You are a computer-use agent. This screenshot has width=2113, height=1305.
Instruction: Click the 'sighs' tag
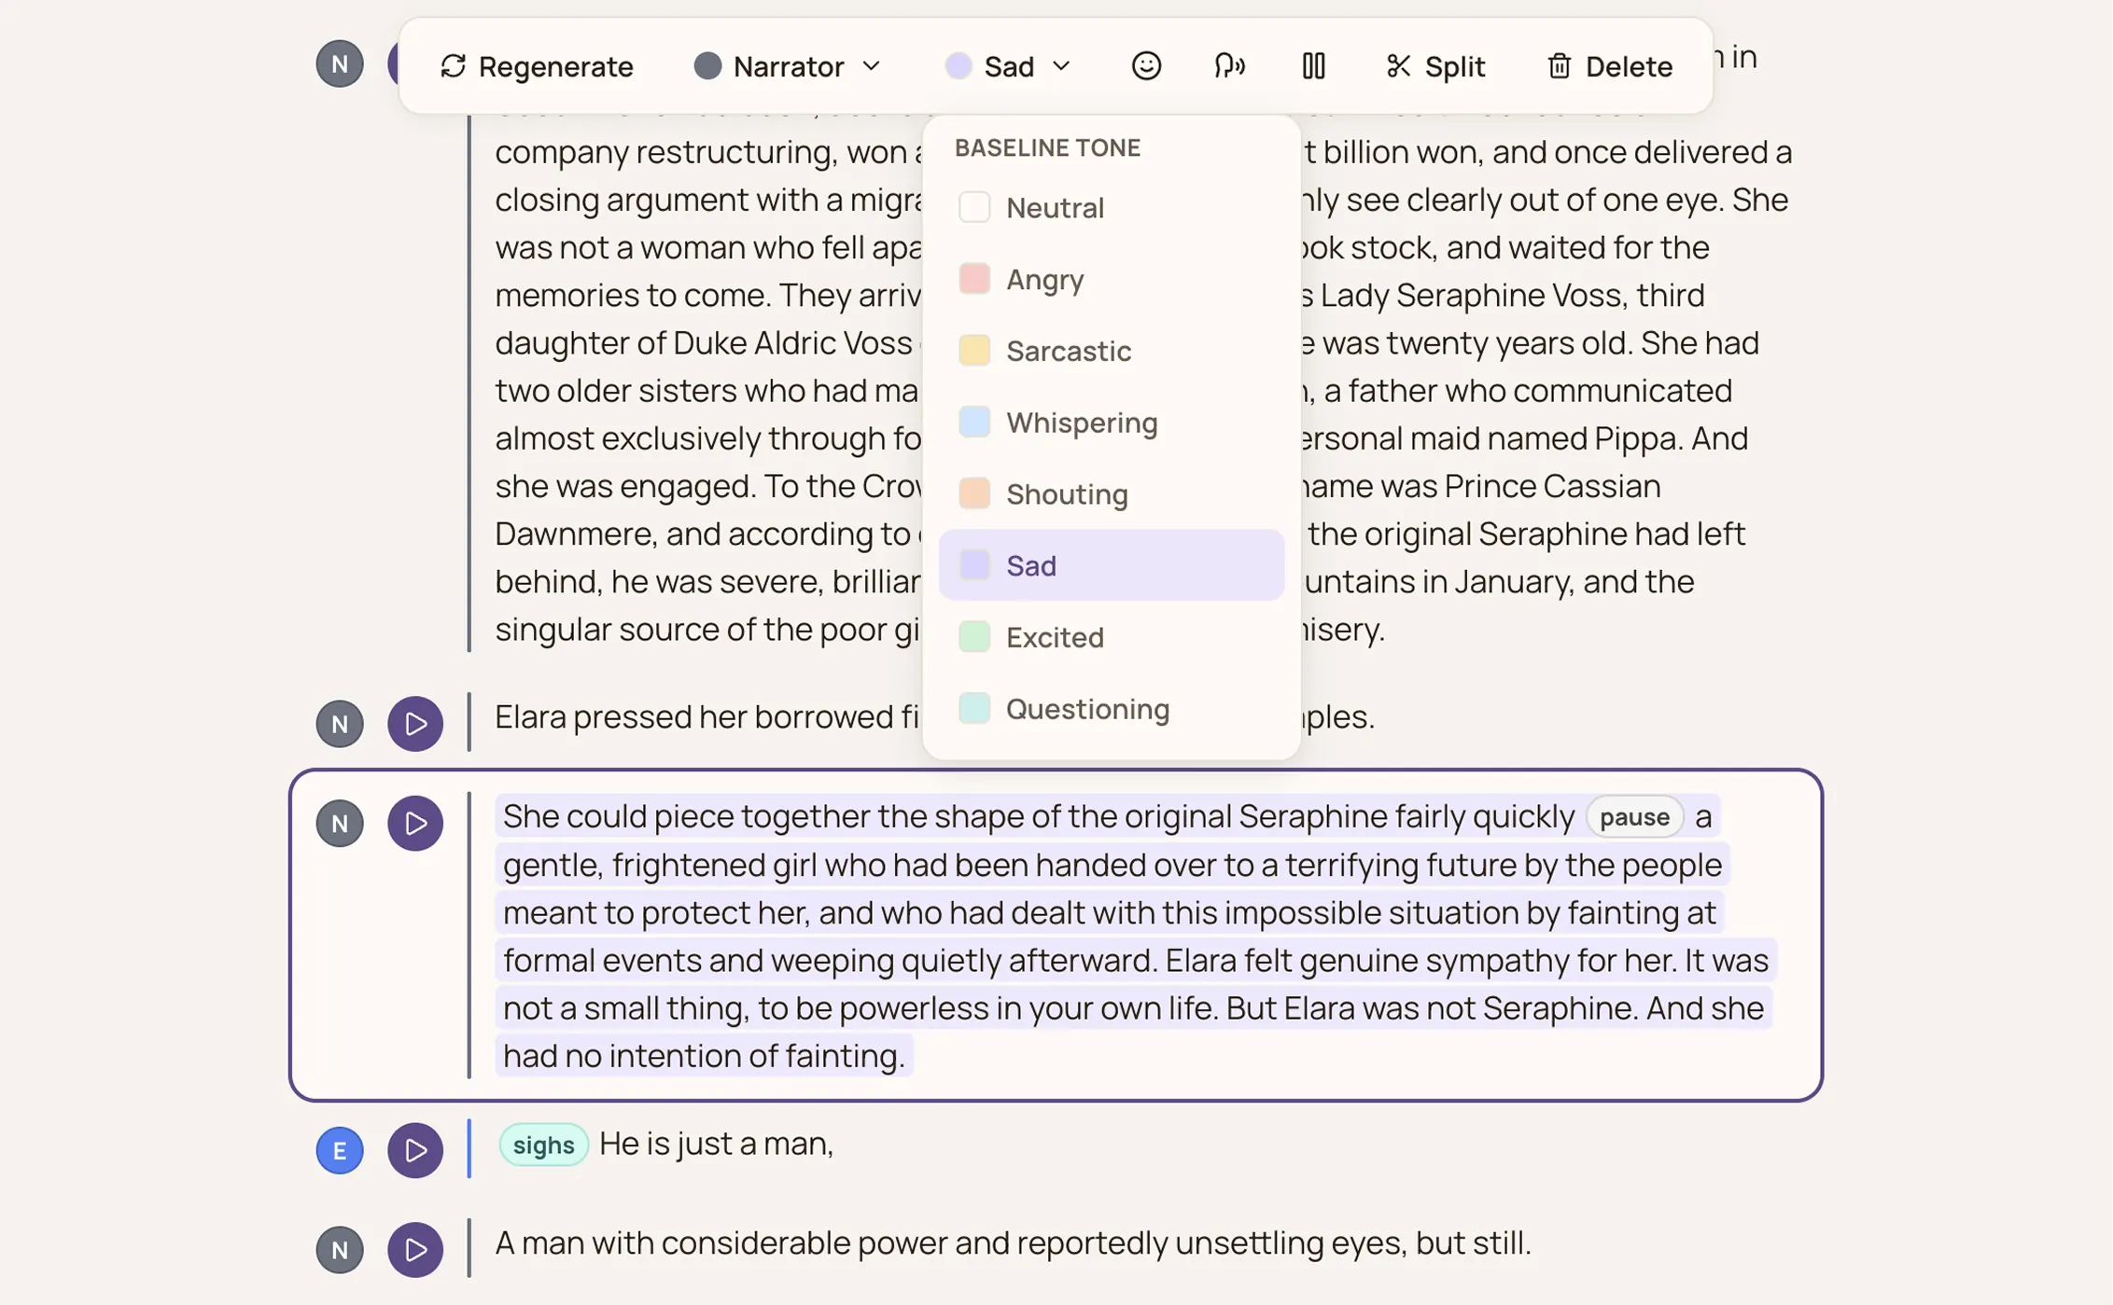[x=543, y=1145]
